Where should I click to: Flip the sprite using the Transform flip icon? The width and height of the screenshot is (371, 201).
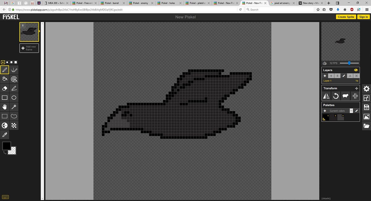pos(326,96)
